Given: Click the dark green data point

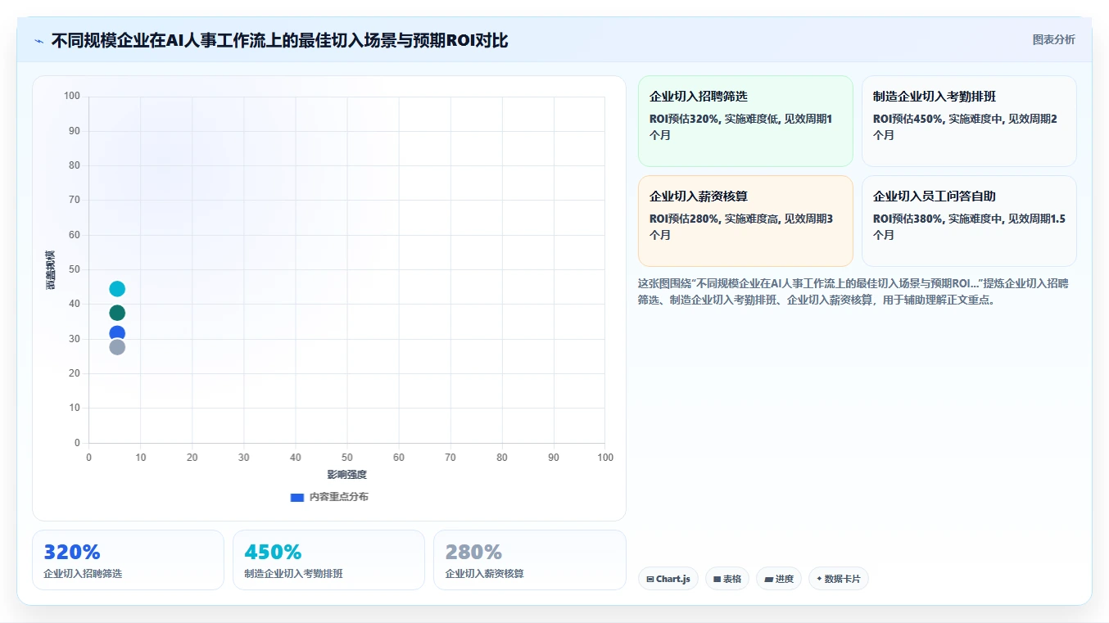Looking at the screenshot, I should 117,313.
